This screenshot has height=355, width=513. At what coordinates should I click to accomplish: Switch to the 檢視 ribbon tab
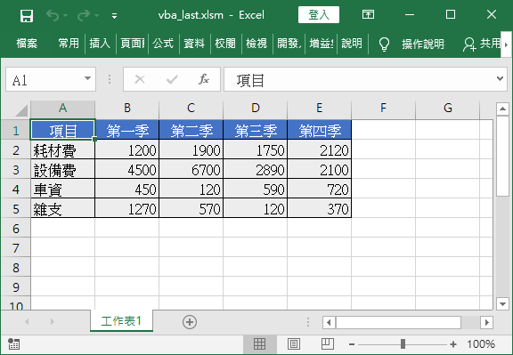tap(256, 43)
